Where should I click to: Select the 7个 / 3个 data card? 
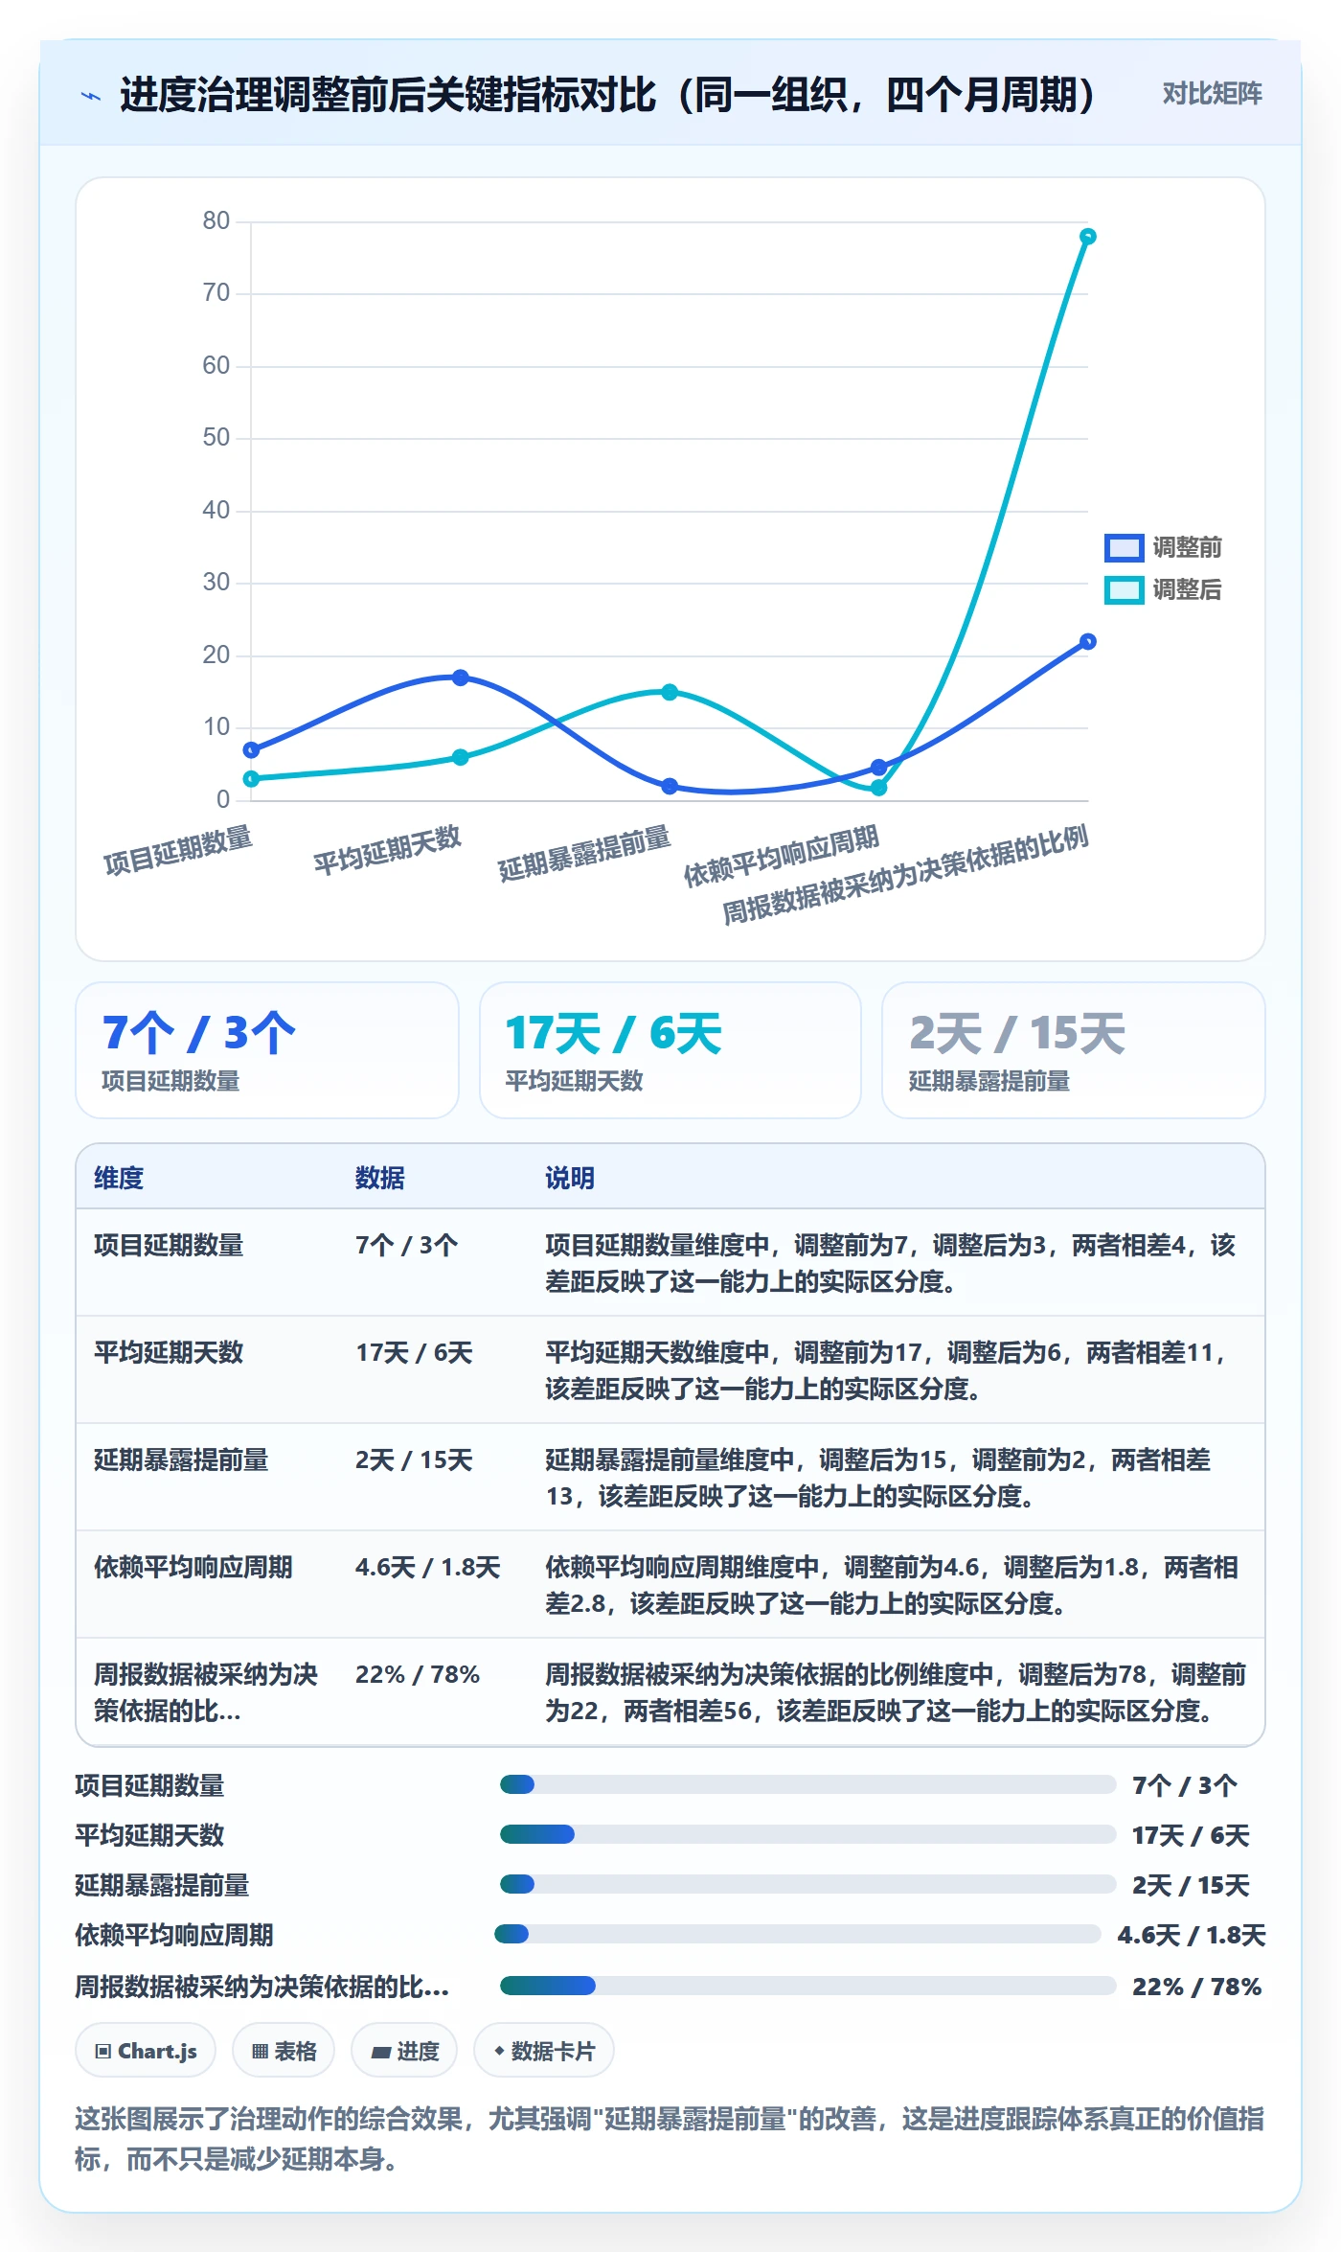[x=267, y=1050]
